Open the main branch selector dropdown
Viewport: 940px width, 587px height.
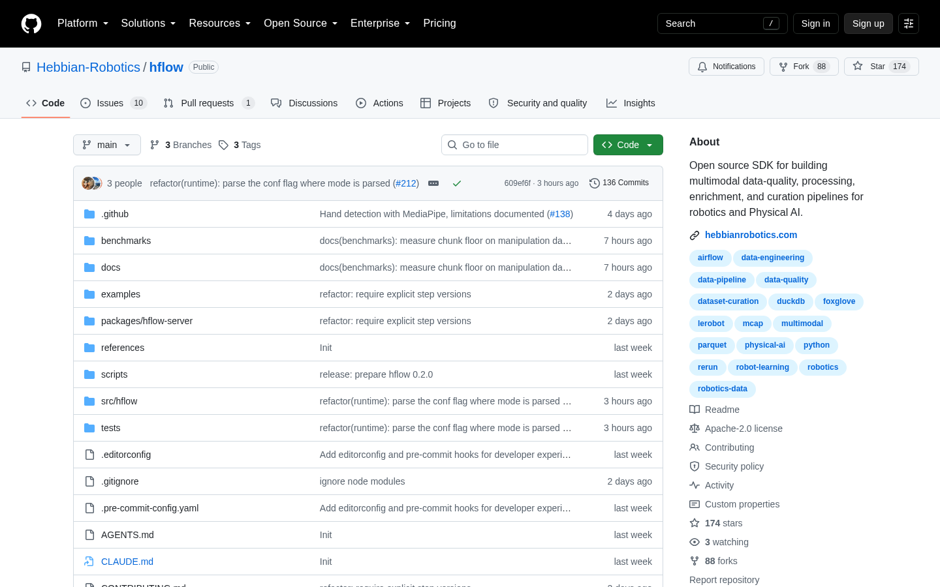pyautogui.click(x=107, y=145)
